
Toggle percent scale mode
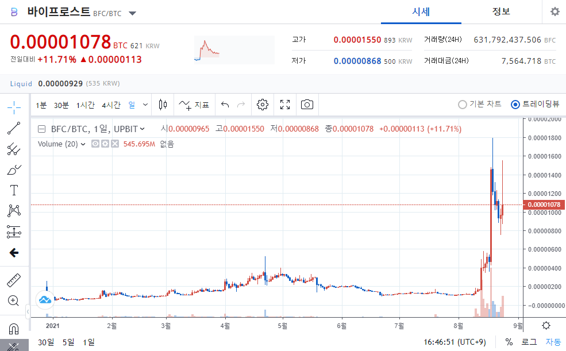click(509, 342)
